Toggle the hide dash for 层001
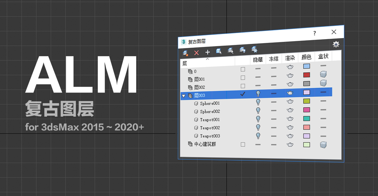The image size is (378, 196). click(x=258, y=77)
